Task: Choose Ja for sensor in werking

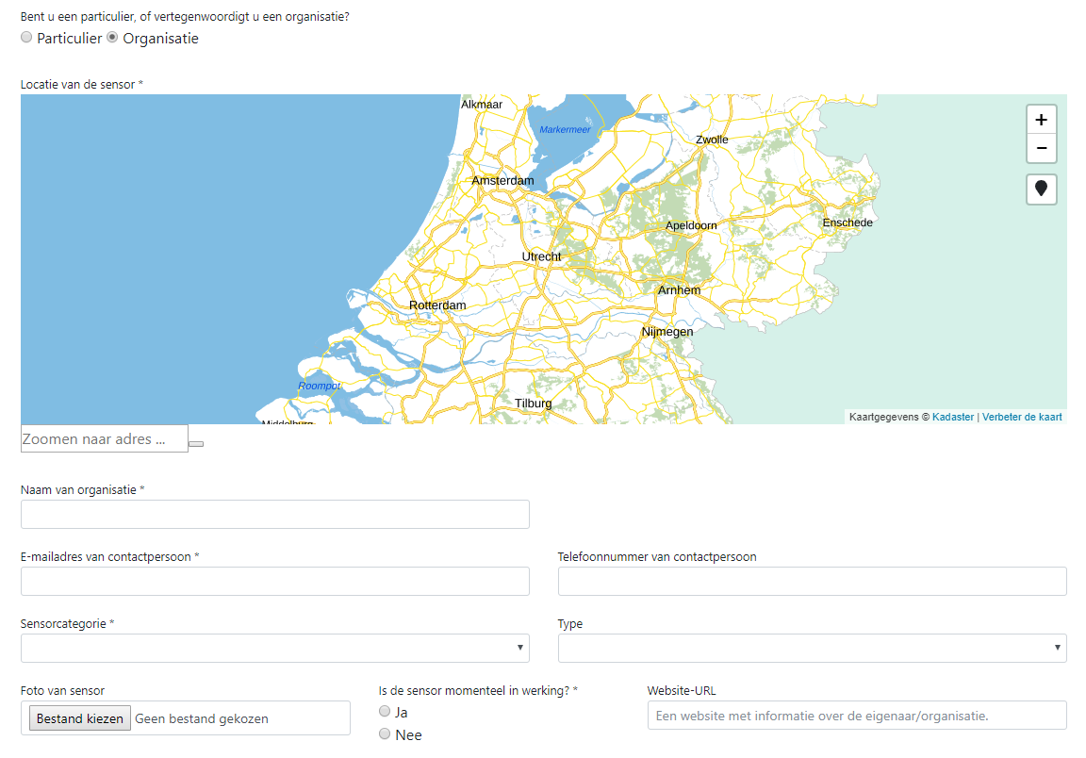Action: pos(385,712)
